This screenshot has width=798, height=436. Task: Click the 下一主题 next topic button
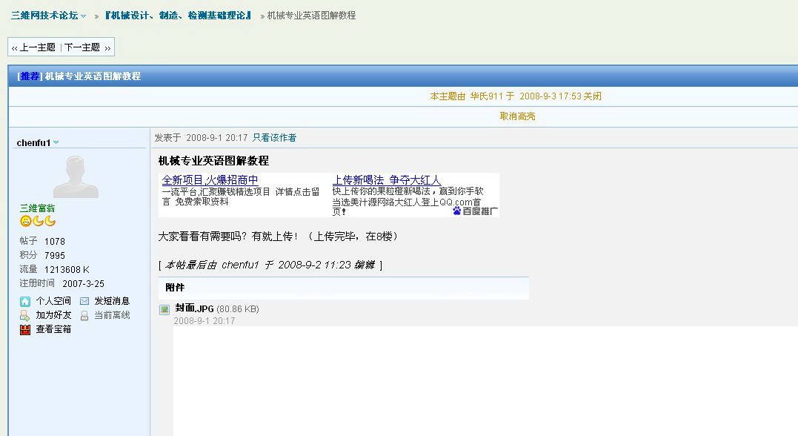coord(82,46)
